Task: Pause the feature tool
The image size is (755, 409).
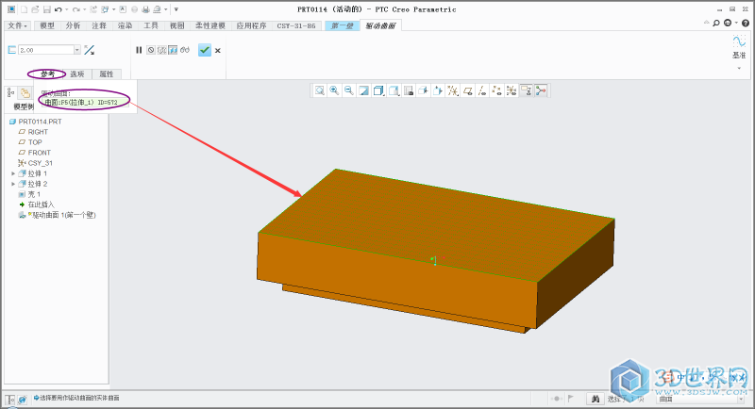Action: tap(139, 50)
